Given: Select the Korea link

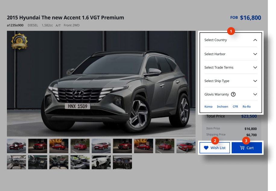Looking at the screenshot, I should 209,107.
